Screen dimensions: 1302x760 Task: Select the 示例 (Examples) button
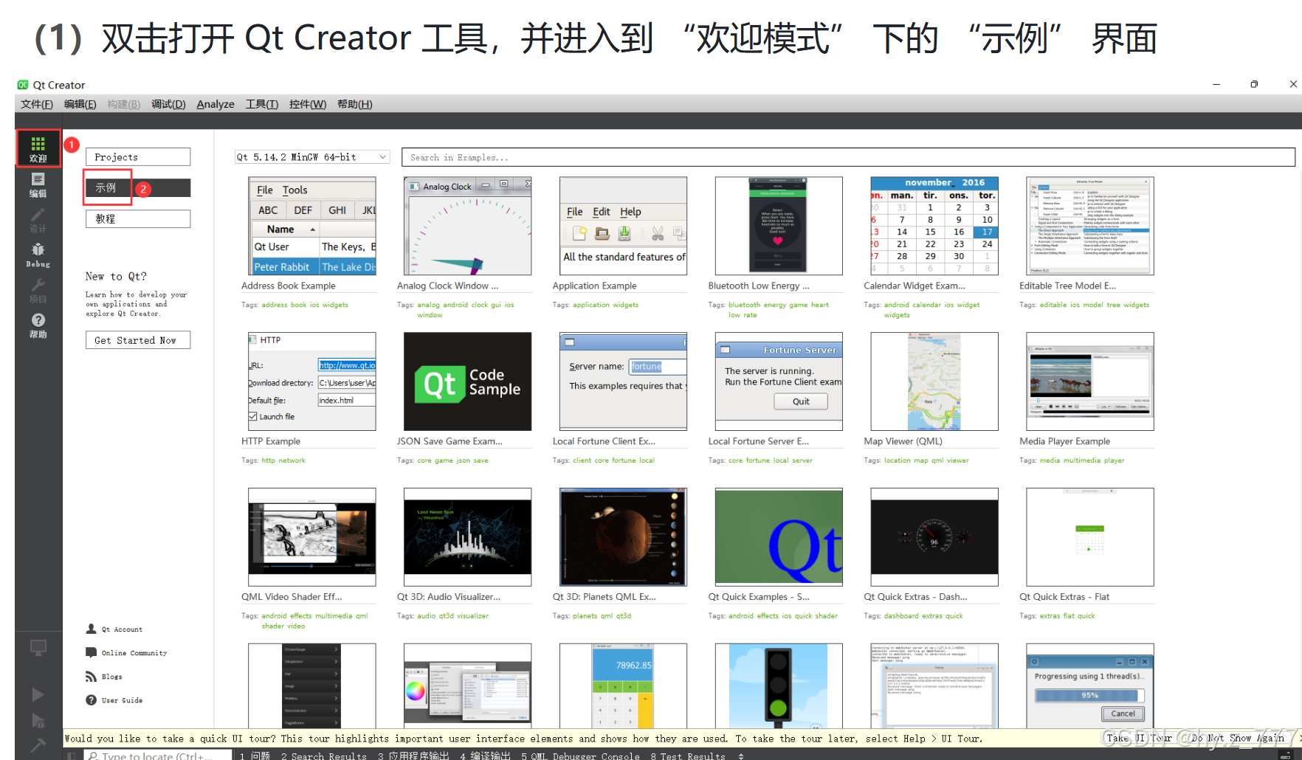pyautogui.click(x=138, y=188)
